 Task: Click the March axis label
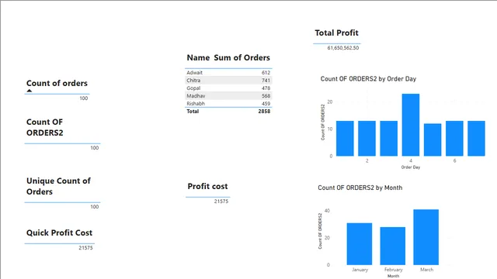(426, 270)
